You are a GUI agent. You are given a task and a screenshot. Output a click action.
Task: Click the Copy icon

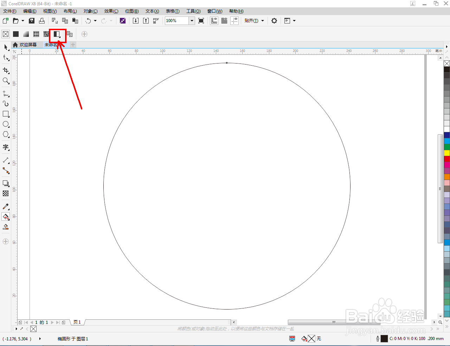(65, 21)
